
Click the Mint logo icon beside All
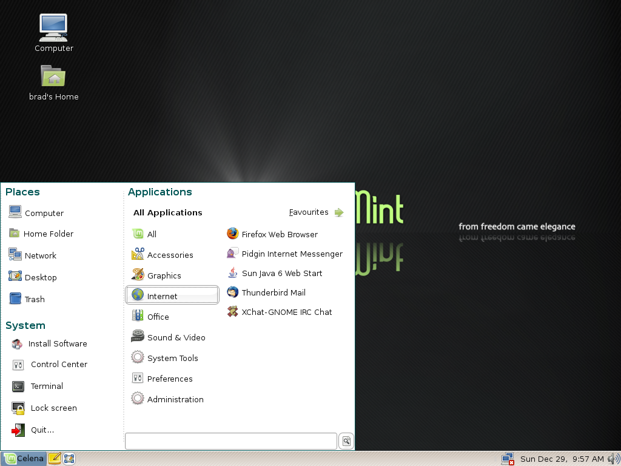[138, 234]
